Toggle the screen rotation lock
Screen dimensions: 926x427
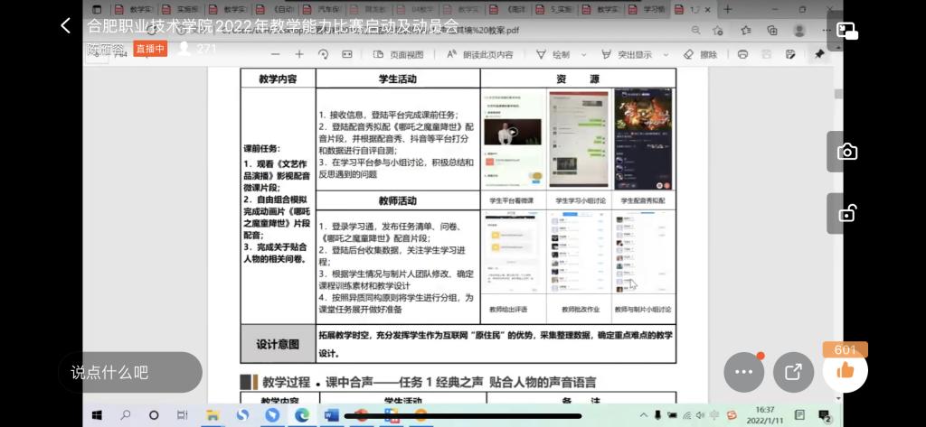847,214
